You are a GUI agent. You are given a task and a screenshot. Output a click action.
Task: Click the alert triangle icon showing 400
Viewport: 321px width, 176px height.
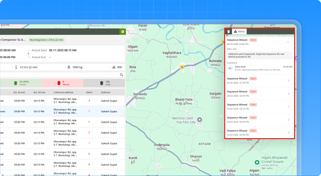click(114, 67)
